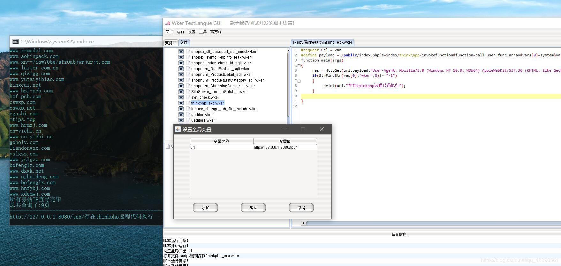
Task: Click the file icon beside ueditor.wker
Action: (188, 114)
